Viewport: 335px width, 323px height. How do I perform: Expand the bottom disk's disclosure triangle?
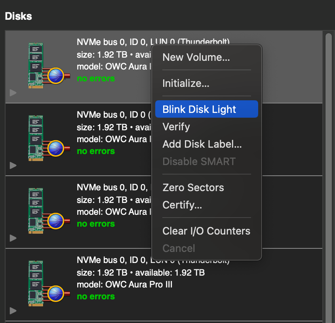click(13, 311)
